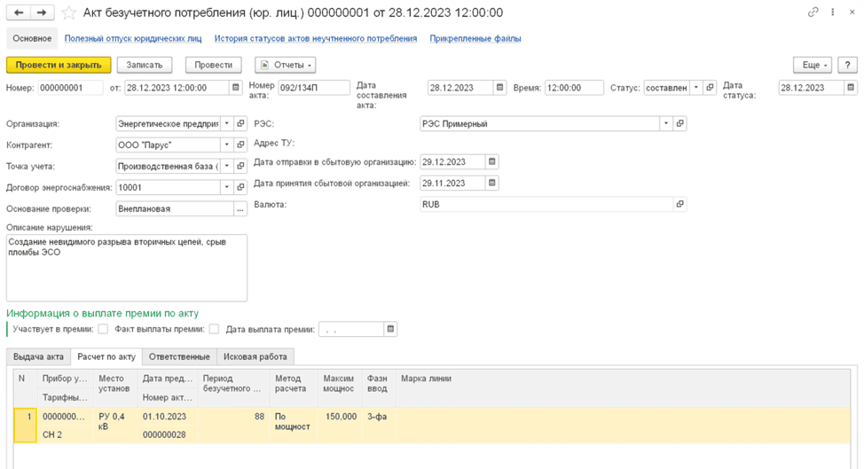The image size is (864, 469).
Task: Expand the Точка учета dropdown list
Action: [x=226, y=167]
